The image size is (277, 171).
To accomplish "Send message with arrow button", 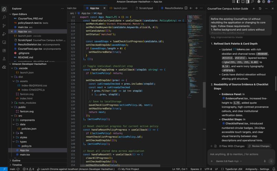I will pos(271,161).
